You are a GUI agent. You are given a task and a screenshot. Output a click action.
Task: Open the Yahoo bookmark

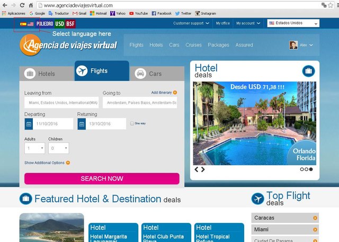[x=118, y=13]
